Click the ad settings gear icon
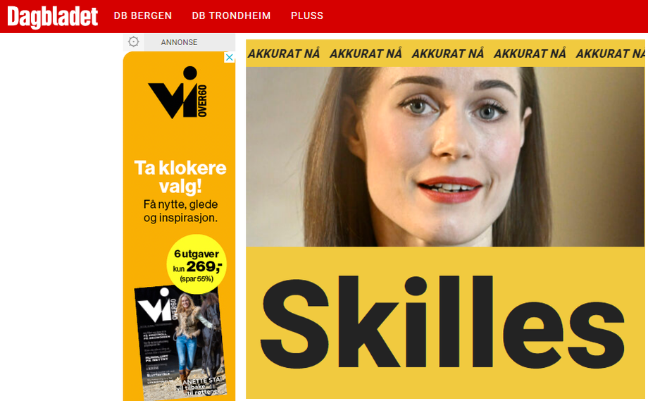 (x=134, y=42)
